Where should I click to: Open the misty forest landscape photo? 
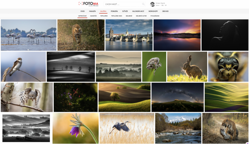tap(119, 67)
